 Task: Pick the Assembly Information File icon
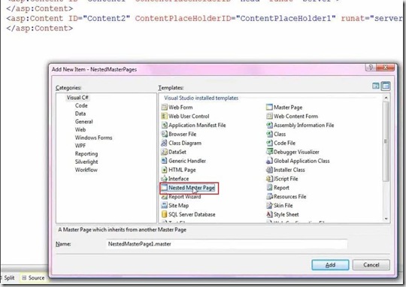pos(269,125)
